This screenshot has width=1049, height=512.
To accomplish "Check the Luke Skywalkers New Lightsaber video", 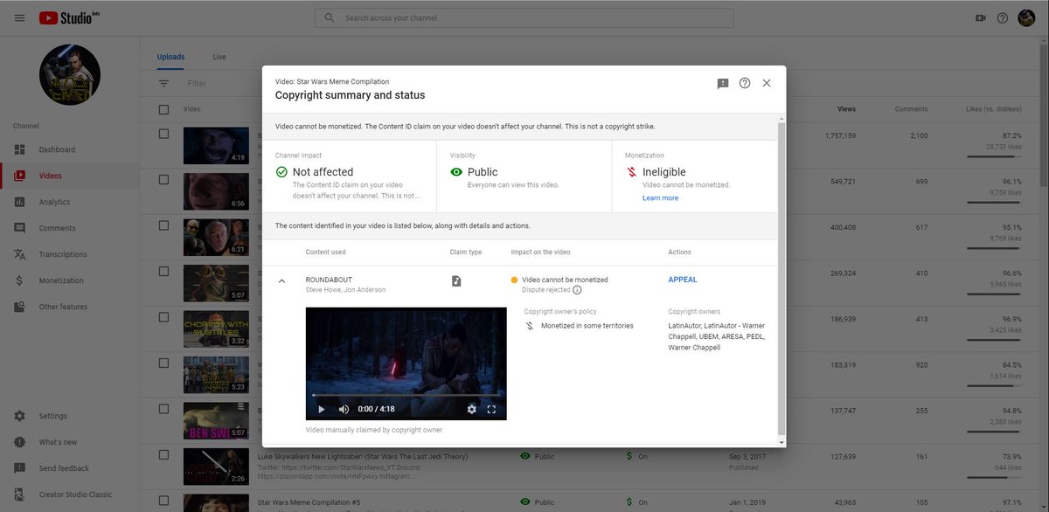I will point(163,453).
